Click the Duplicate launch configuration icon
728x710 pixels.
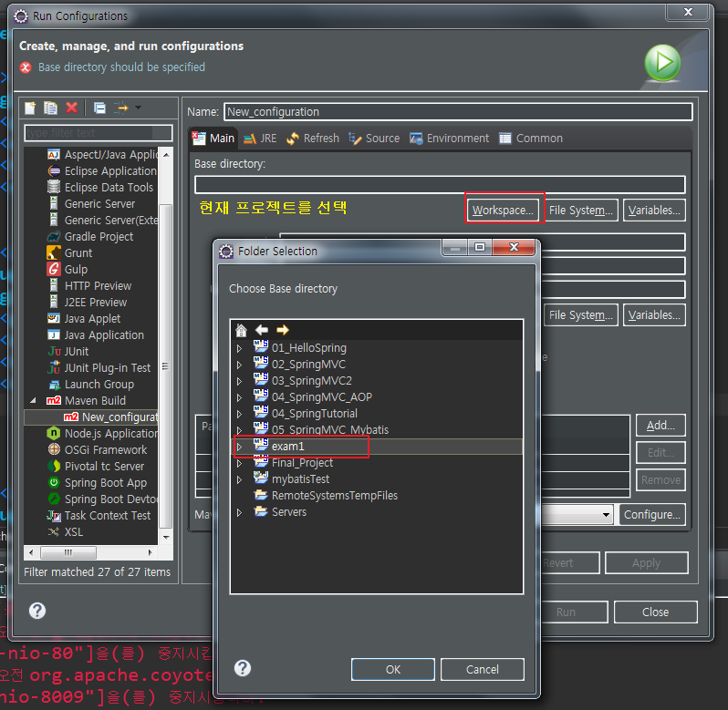(50, 108)
